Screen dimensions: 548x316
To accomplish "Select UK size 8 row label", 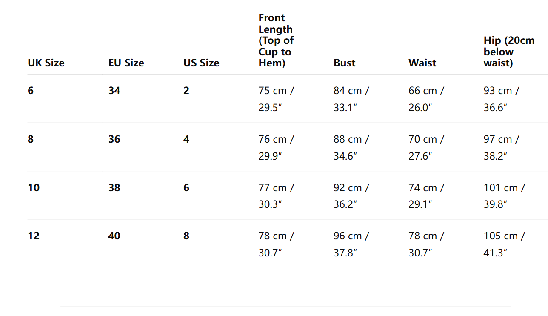I will 31,139.
